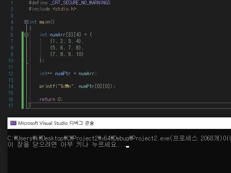This screenshot has width=231, height=173.
Task: Click the Microsoft Visual Studio console title text
Action: tap(56, 123)
